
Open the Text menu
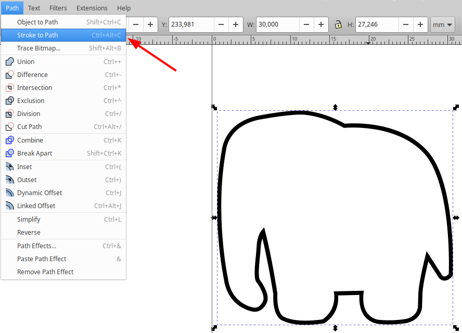(x=34, y=8)
